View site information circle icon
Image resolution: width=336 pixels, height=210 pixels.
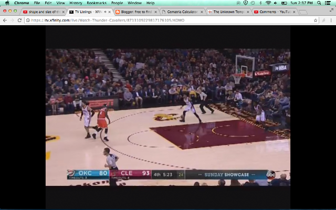pos(28,20)
